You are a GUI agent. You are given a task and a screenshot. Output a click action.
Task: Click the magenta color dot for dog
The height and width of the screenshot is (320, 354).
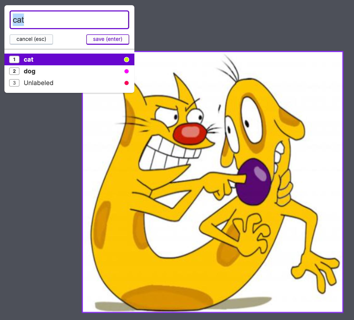click(127, 71)
